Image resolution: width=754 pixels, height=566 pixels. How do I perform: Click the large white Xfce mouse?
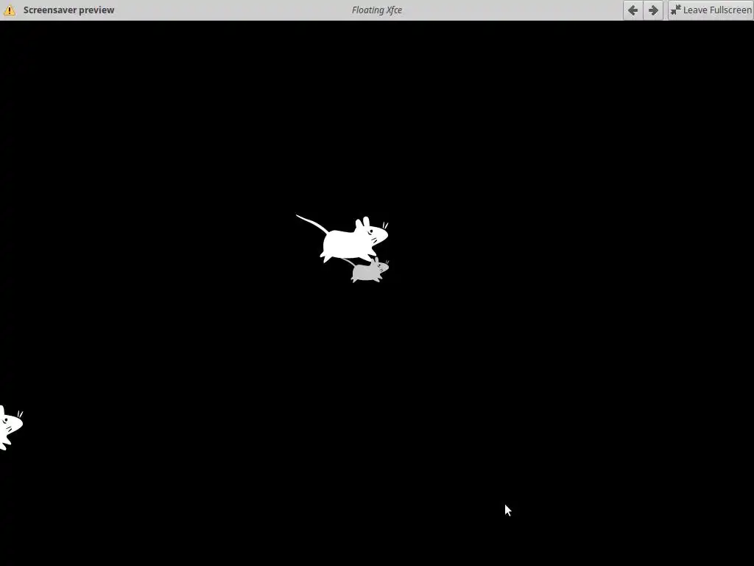tap(342, 239)
